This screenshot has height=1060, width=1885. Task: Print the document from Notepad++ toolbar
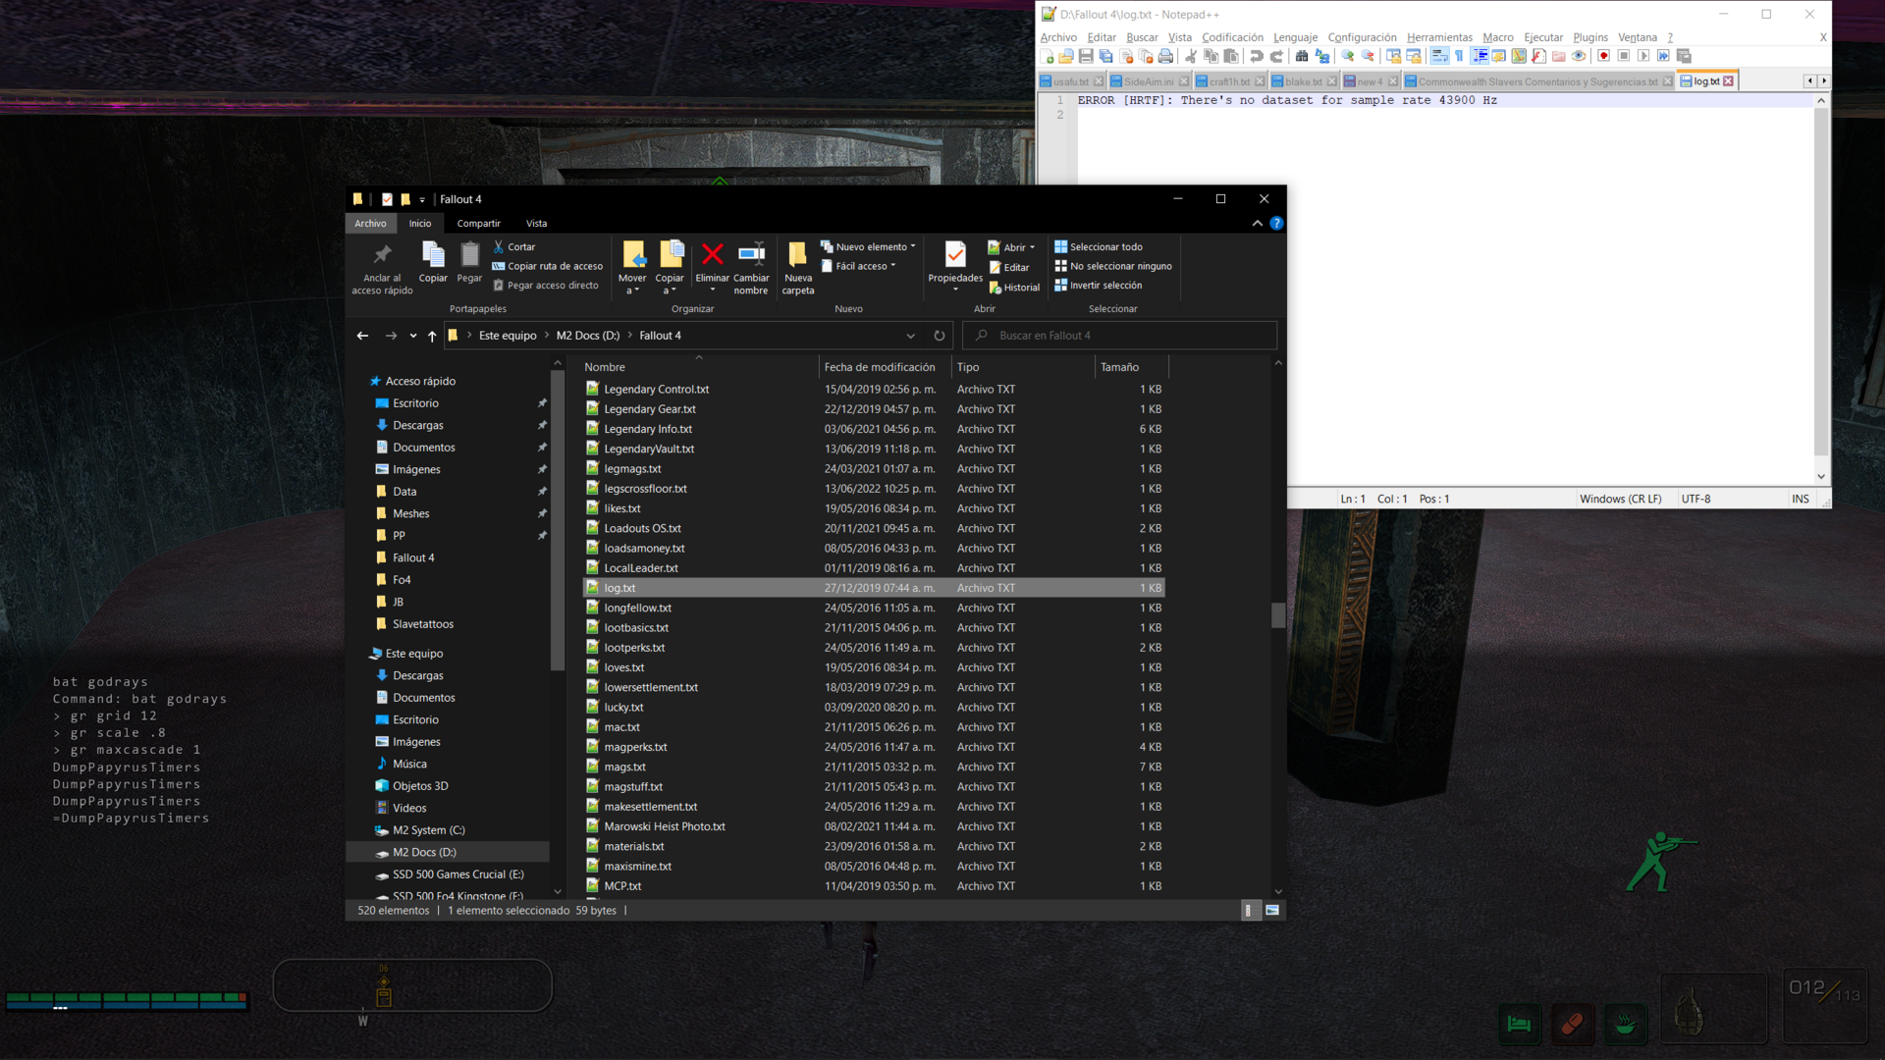point(1165,56)
